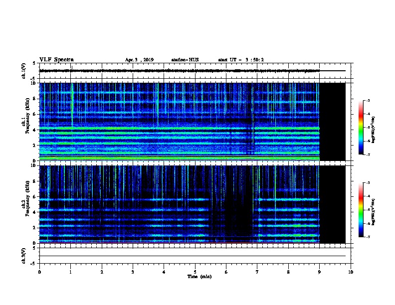Click the ch.2 frequency tick label "6"
395x305 pixels.
[x=34, y=196]
